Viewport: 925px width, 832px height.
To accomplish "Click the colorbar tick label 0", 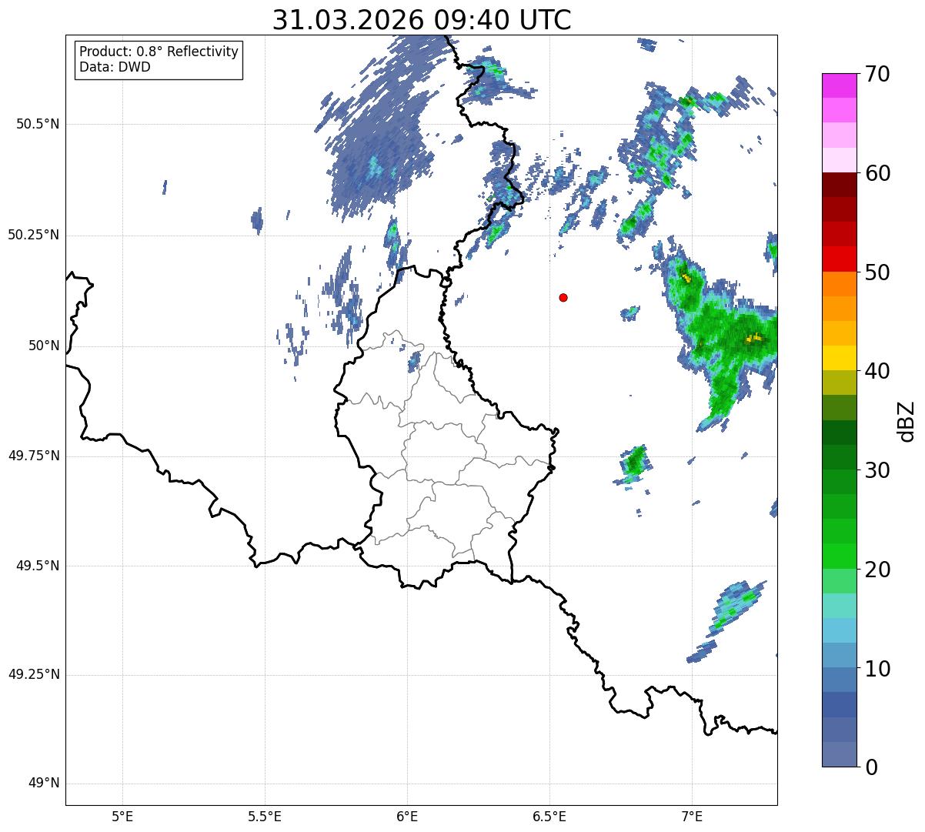I will [871, 767].
